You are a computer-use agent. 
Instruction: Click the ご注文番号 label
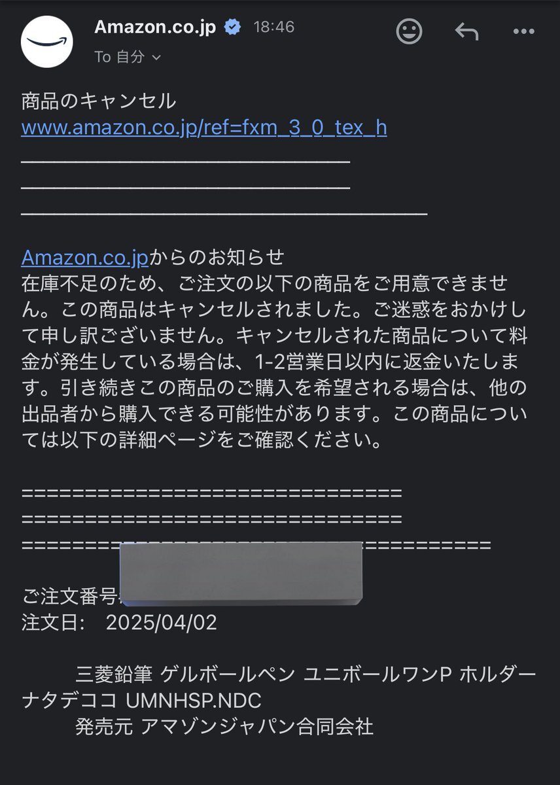click(x=69, y=596)
